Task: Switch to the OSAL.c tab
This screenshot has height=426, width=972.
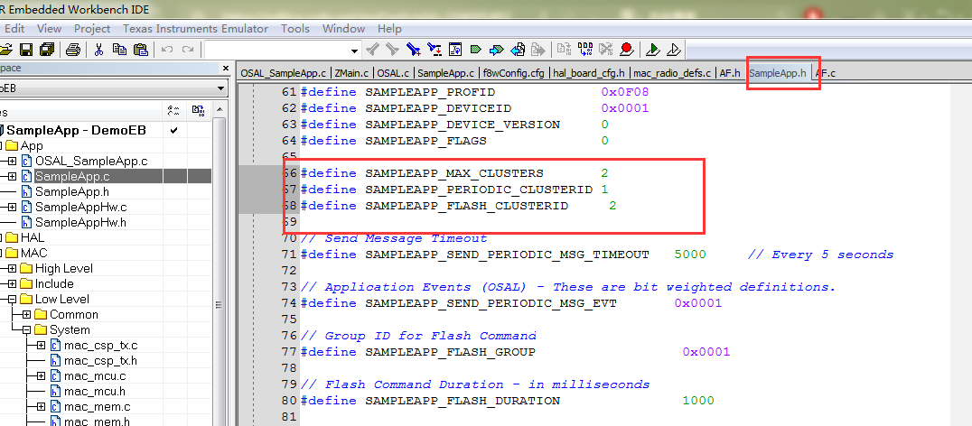Action: point(394,73)
